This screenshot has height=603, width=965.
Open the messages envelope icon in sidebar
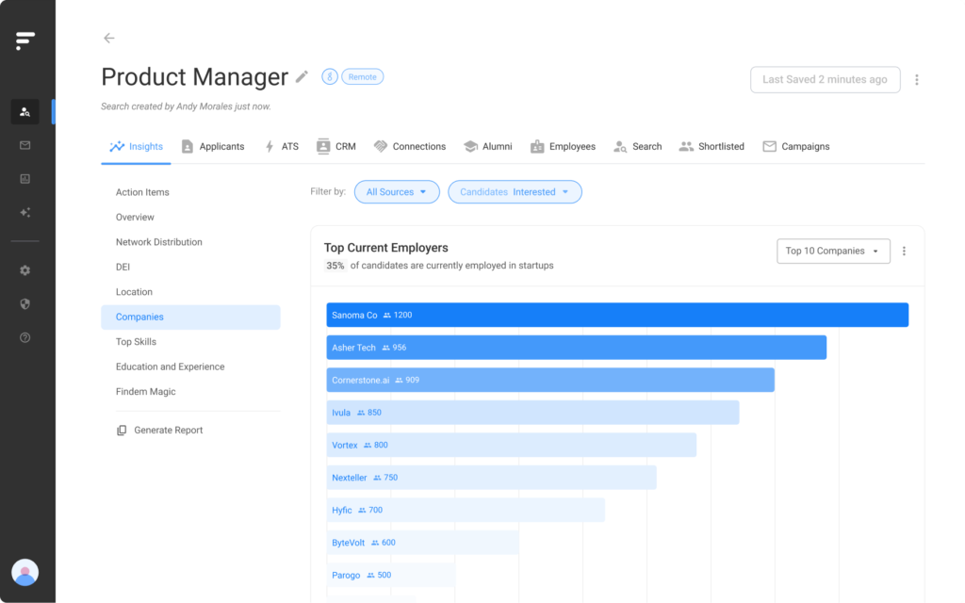pos(25,145)
